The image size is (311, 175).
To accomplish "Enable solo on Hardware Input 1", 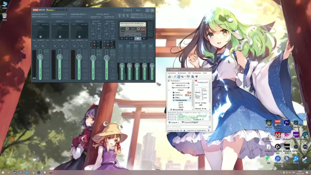I will [x=46, y=75].
